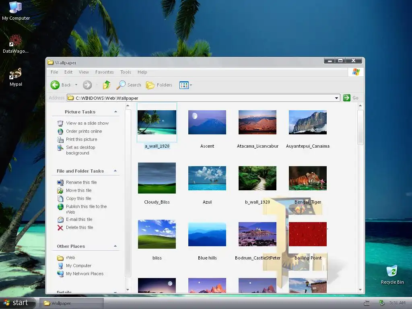The height and width of the screenshot is (309, 412).
Task: Select the Boiling Point red thumbnail
Action: tap(308, 234)
